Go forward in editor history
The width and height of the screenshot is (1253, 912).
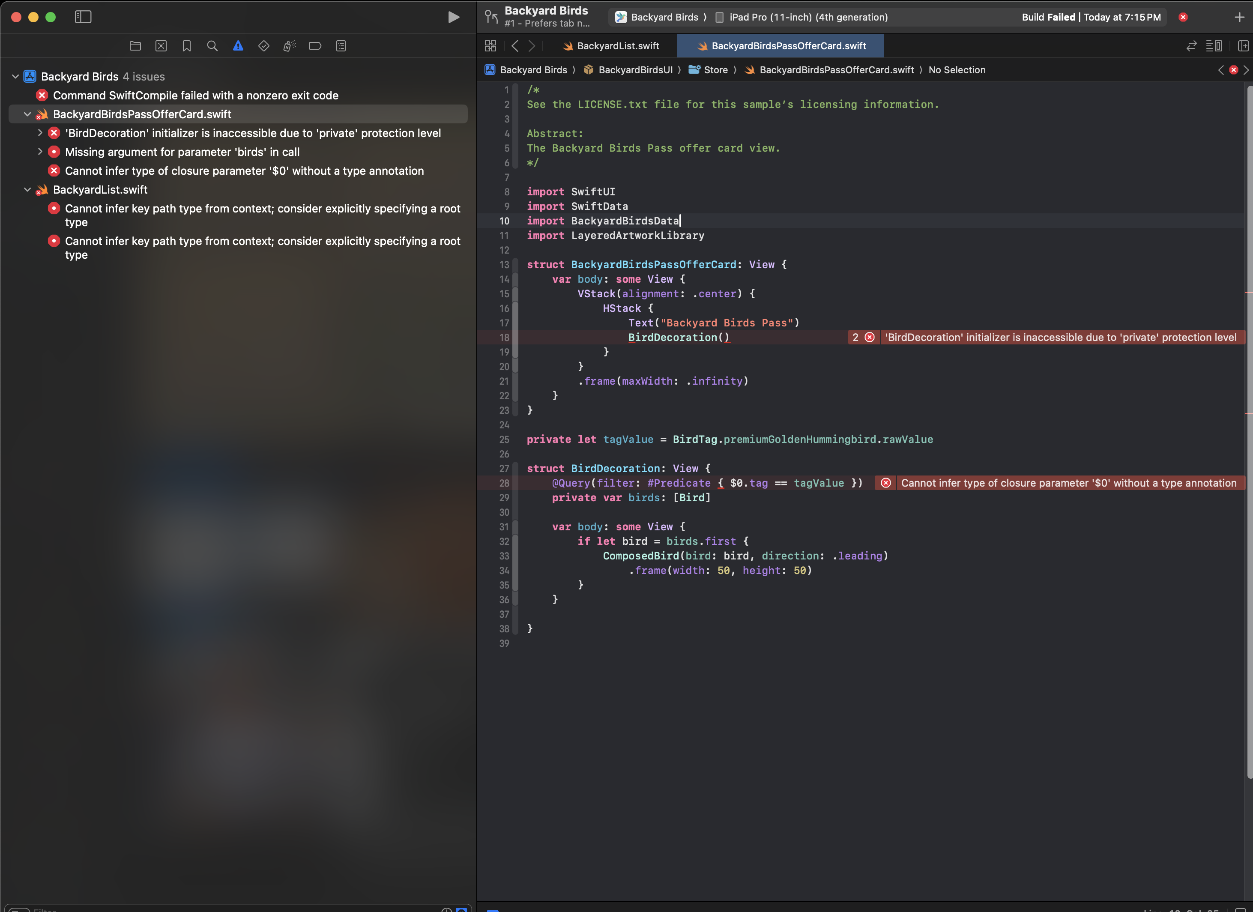click(532, 46)
